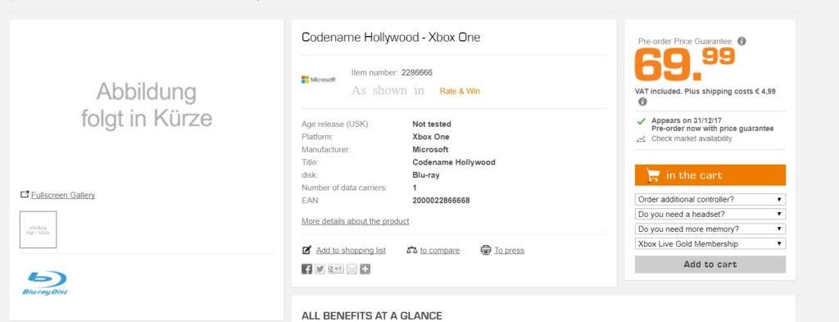This screenshot has width=839, height=322.
Task: Click the Add to shopping list link
Action: (x=351, y=251)
